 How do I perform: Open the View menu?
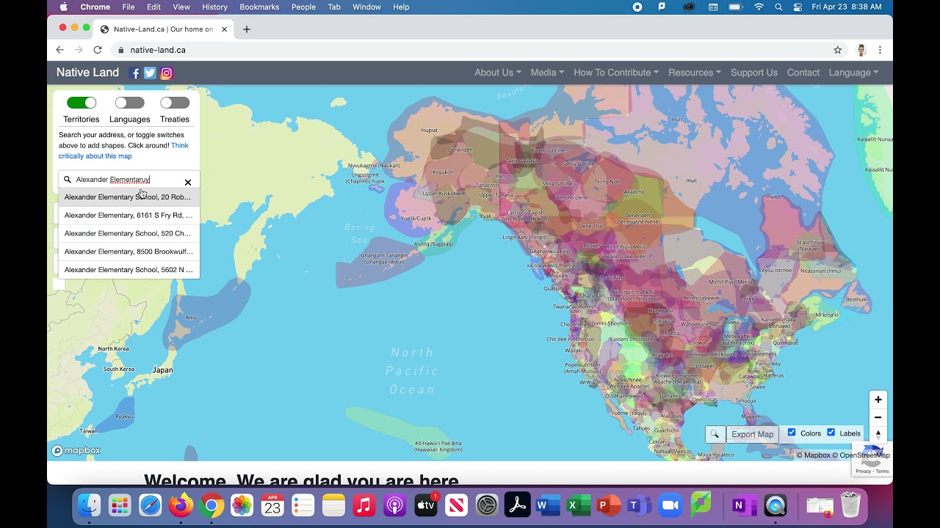[x=181, y=7]
